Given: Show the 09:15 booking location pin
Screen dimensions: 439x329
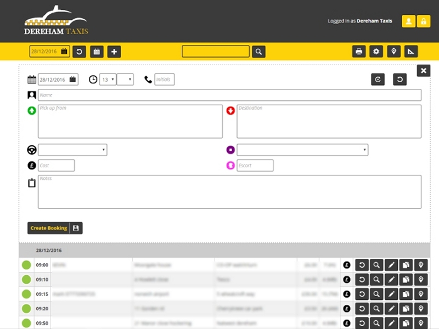Looking at the screenshot, I should [x=421, y=294].
